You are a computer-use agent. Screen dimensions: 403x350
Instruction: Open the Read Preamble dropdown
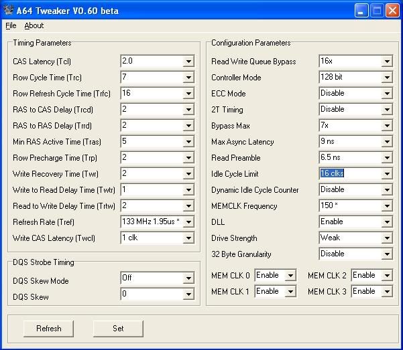pos(387,157)
